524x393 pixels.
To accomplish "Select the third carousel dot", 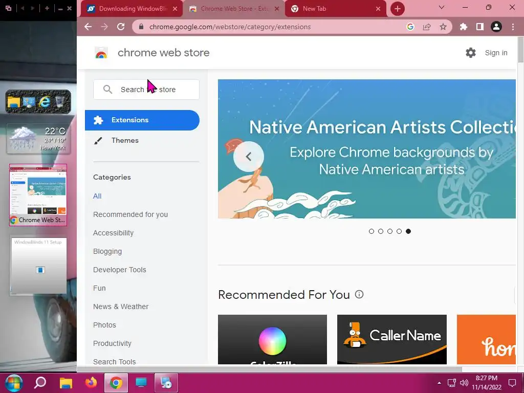I will pyautogui.click(x=389, y=231).
